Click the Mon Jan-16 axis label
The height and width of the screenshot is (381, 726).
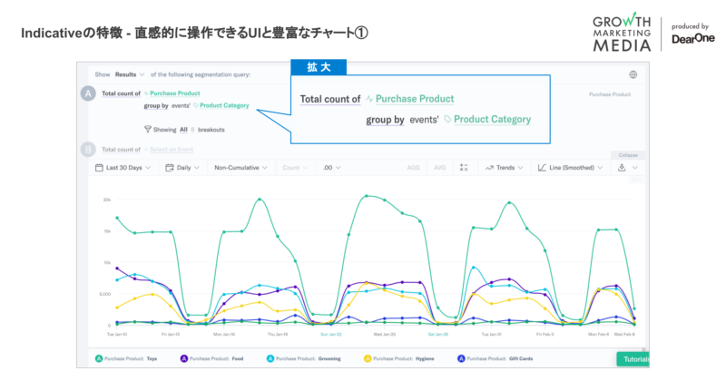224,334
